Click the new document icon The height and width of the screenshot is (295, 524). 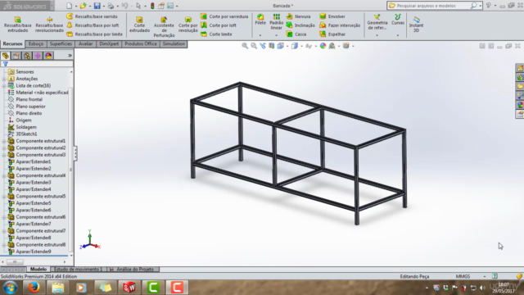(x=69, y=6)
